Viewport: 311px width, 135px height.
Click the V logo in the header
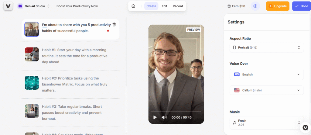[8, 6]
